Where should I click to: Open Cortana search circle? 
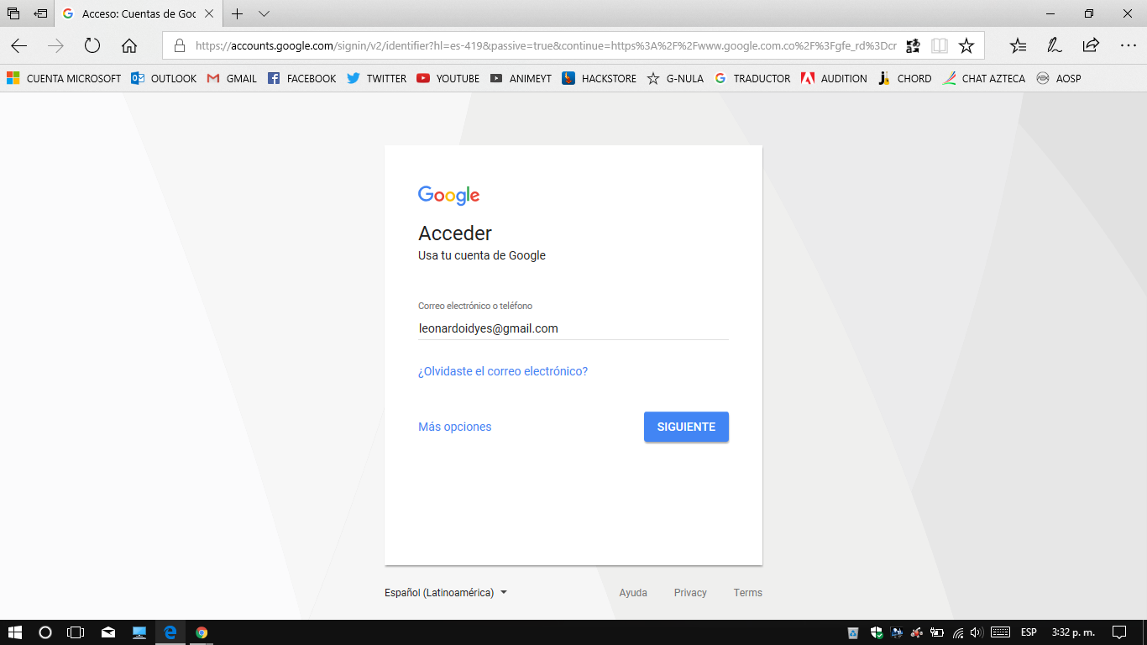click(45, 632)
